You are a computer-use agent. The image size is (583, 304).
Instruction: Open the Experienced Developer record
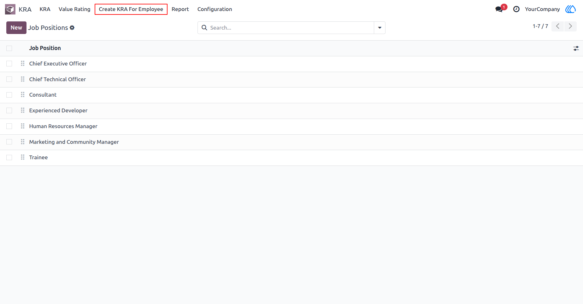pyautogui.click(x=58, y=110)
